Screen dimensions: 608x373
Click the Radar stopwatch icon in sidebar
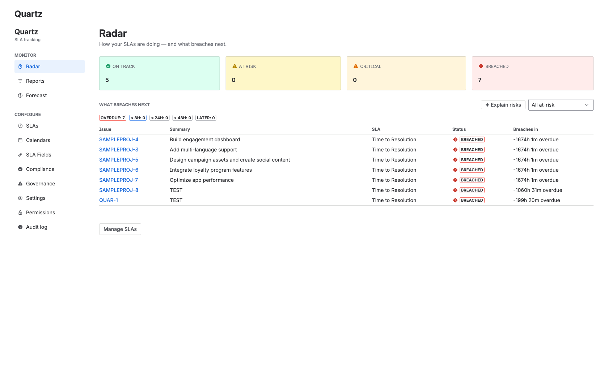20,67
